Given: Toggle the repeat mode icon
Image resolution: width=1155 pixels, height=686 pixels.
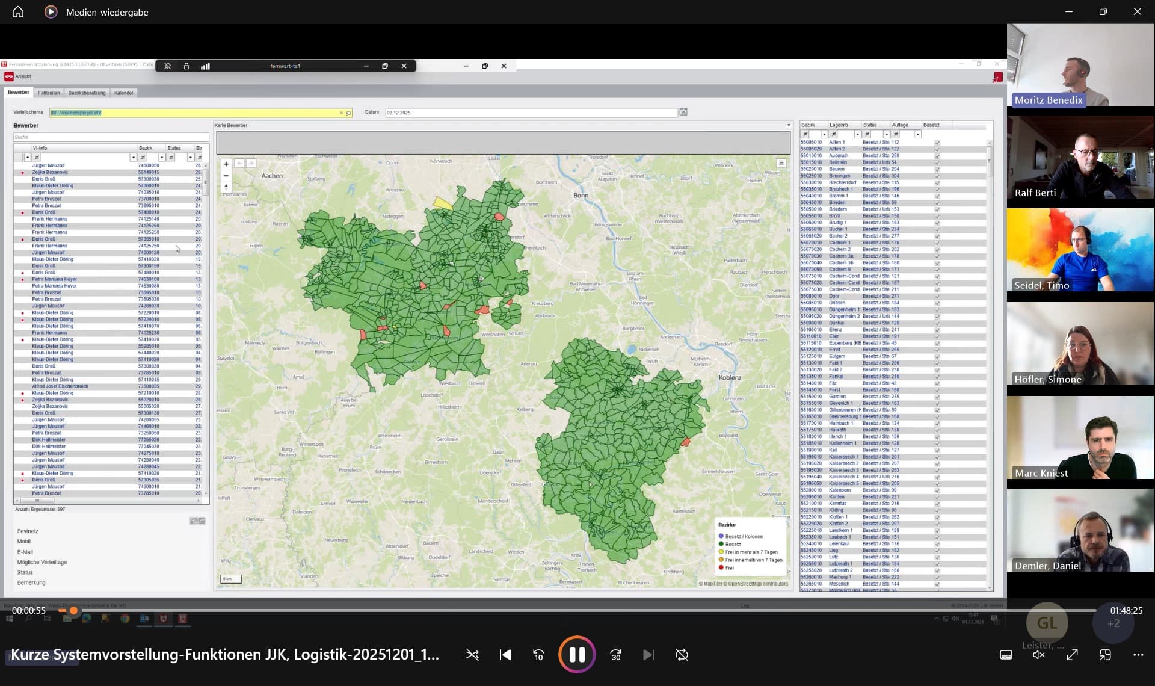Looking at the screenshot, I should point(682,655).
